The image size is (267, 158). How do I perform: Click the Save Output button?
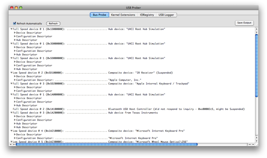coord(244,23)
